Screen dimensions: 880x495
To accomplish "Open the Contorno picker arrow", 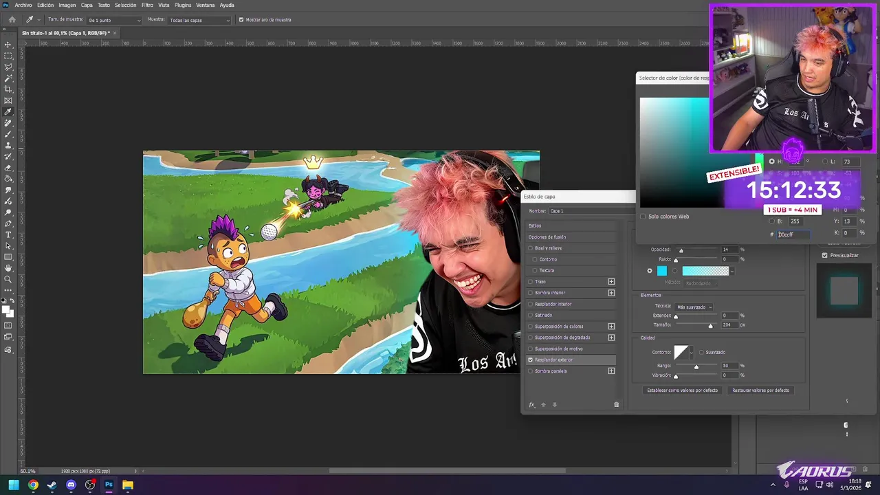I will (692, 353).
